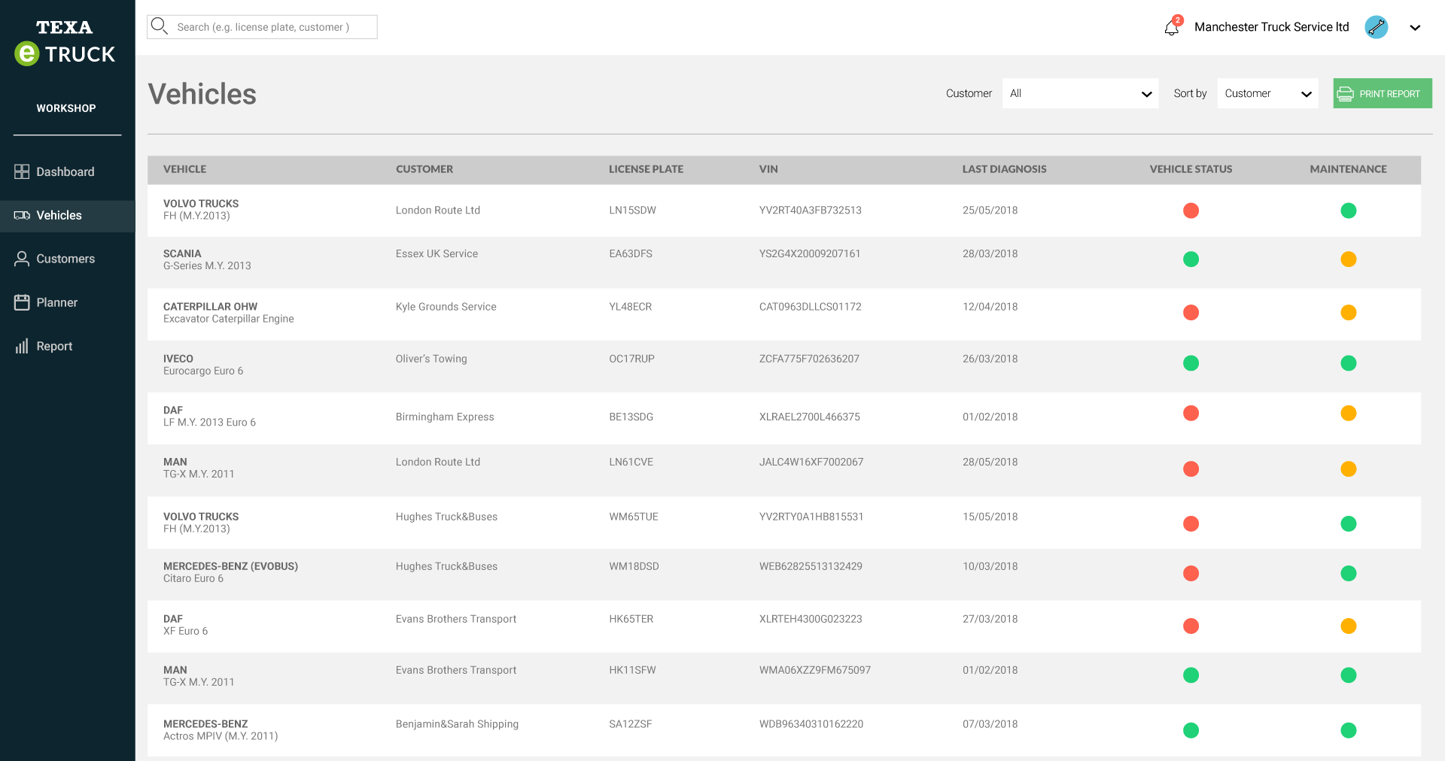The height and width of the screenshot is (761, 1445).
Task: Click the TEXA eTruck logo
Action: pyautogui.click(x=65, y=43)
